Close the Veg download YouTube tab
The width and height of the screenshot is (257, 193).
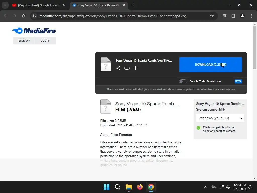tap(64, 5)
